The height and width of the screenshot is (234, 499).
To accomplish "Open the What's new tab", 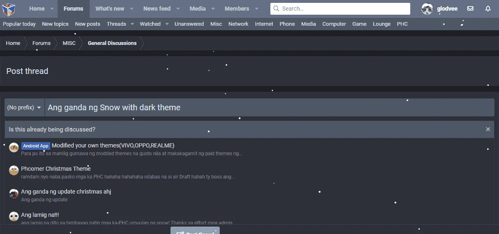I will (110, 9).
